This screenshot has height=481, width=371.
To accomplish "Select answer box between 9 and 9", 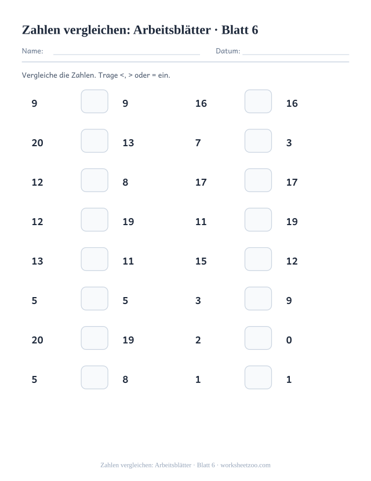I will (94, 101).
